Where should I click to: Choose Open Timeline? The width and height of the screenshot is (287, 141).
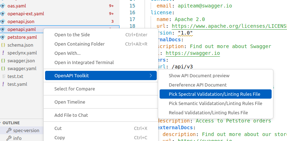101,102
